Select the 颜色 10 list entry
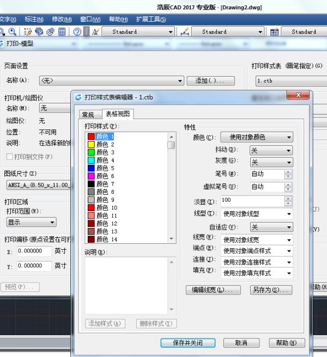 pyautogui.click(x=102, y=208)
